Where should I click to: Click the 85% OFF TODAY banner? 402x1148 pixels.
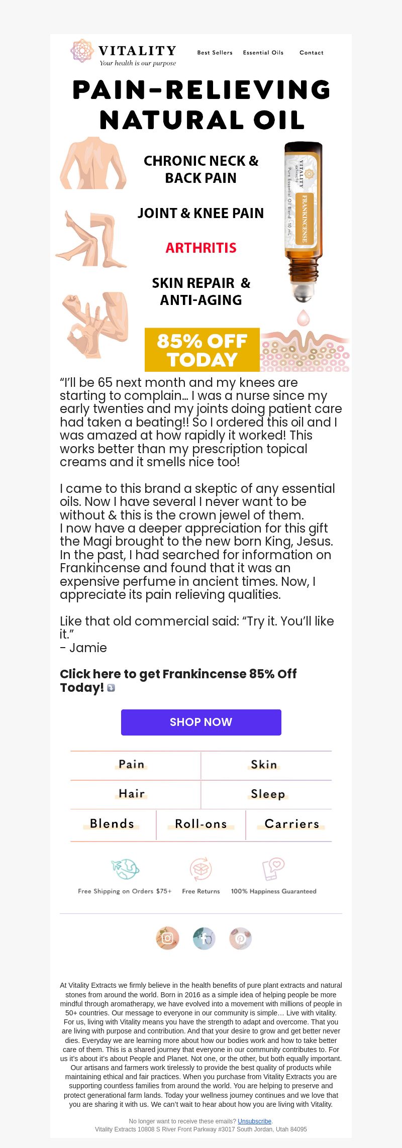202,350
